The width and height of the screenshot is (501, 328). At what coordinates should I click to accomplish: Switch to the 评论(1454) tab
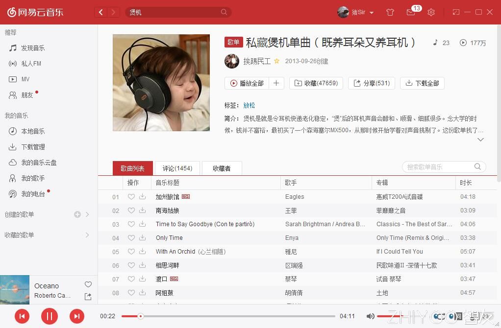point(177,168)
